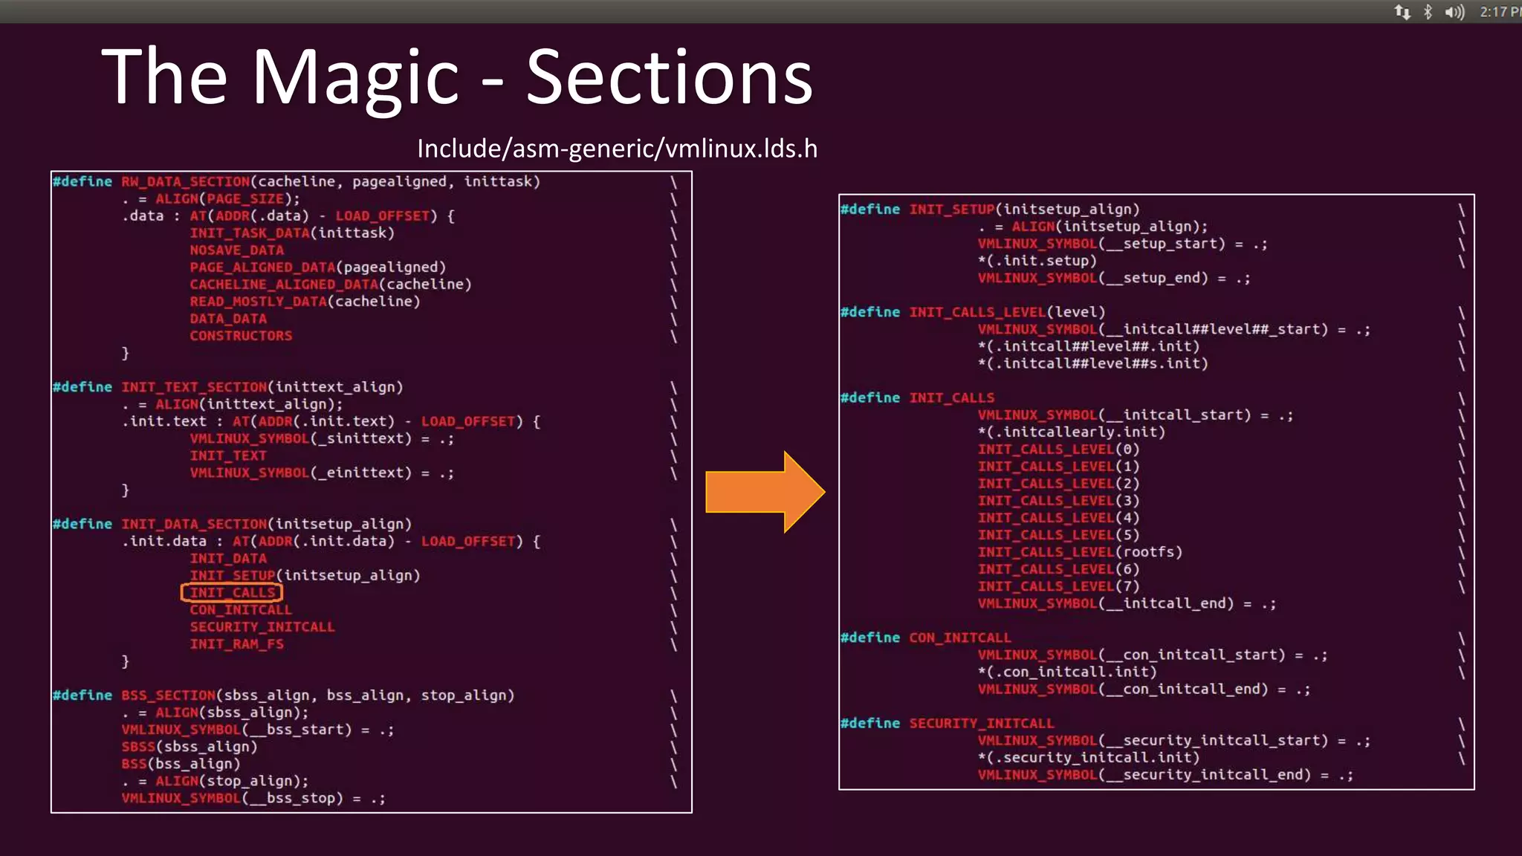Viewport: 1522px width, 856px height.
Task: Click the #define INIT_CALLS_LEVEL(level) line
Action: (x=973, y=312)
